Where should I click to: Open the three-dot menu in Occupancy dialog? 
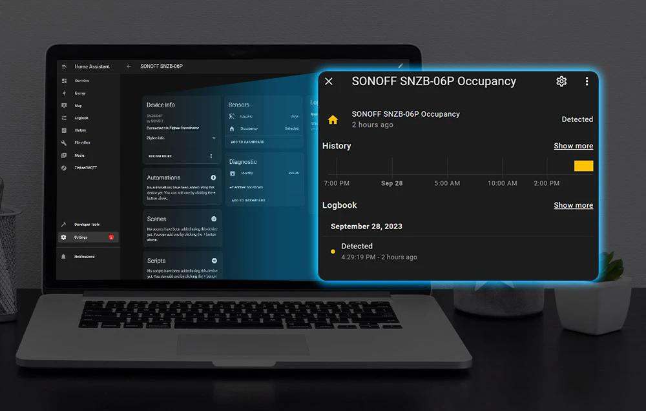coord(587,81)
